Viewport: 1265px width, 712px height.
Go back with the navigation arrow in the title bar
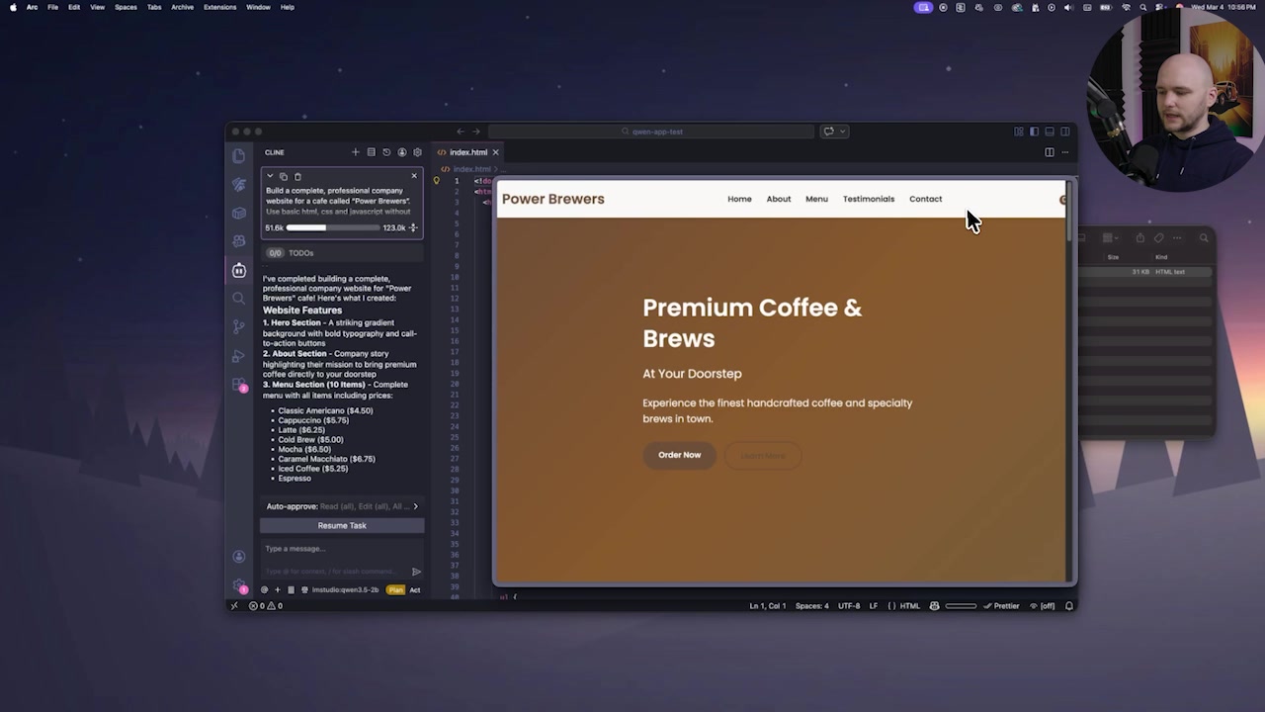[x=460, y=132]
